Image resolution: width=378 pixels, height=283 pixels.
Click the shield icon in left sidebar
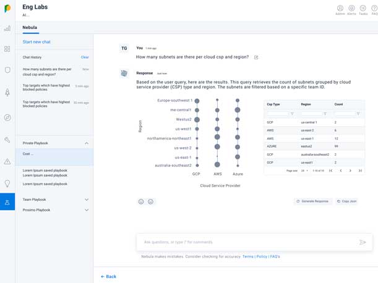7,70
